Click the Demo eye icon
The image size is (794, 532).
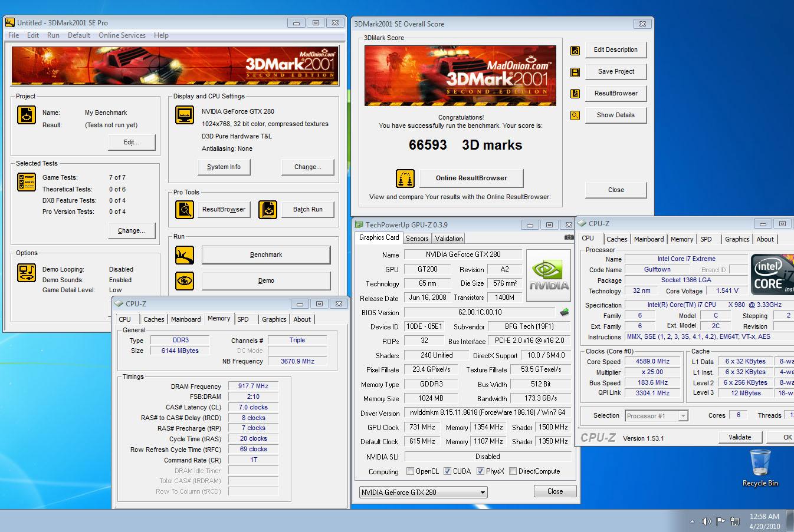point(185,280)
